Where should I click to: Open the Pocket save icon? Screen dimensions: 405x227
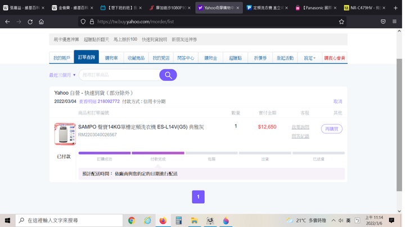tap(383, 22)
